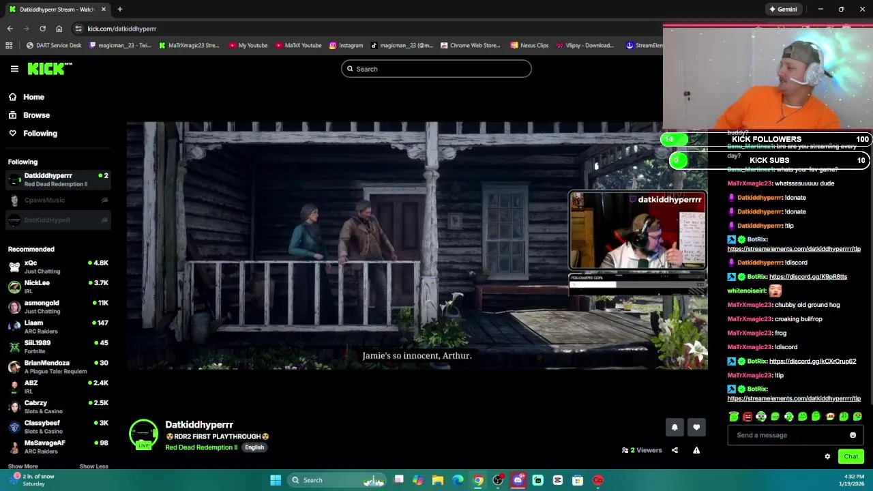
Task: Open the recommended SiiL1989 channel
Action: pyautogui.click(x=58, y=346)
